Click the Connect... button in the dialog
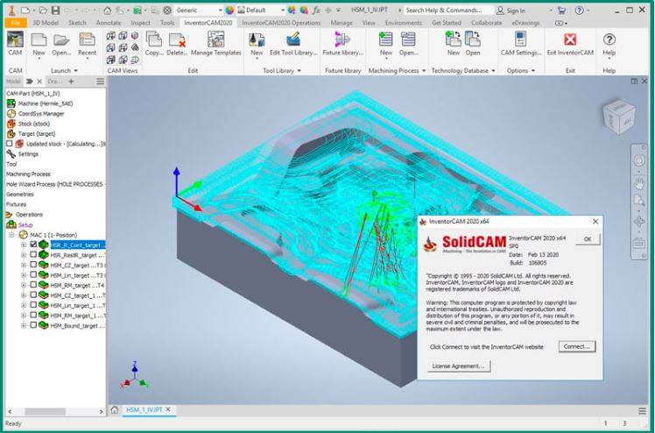This screenshot has height=433, width=655. (576, 346)
